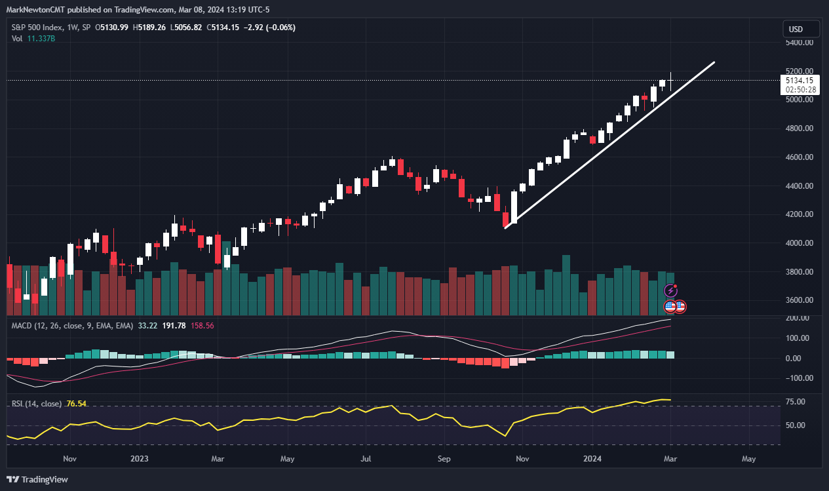Viewport: 829px width, 491px height.
Task: Click the rightmost US flag event marker
Action: coord(681,307)
